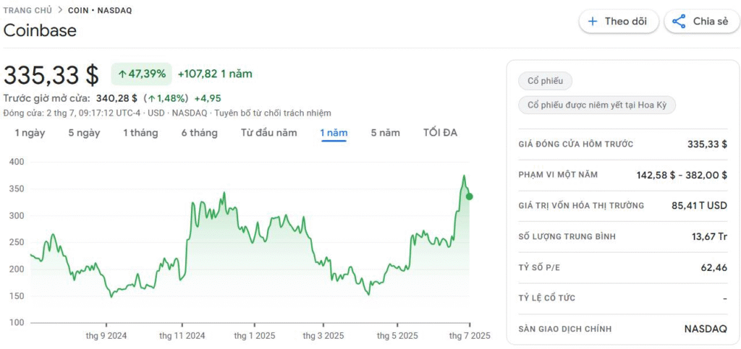Viewport: 741px width, 349px height.
Task: Click the 335,33 $ main price
Action: point(51,74)
